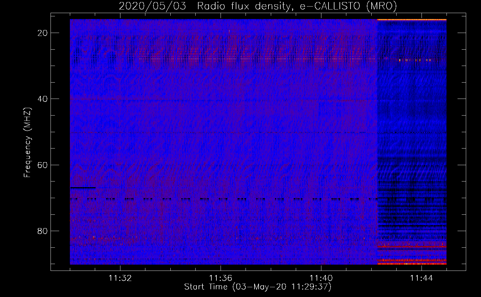Click the 11:32 time tick label

coord(120,278)
